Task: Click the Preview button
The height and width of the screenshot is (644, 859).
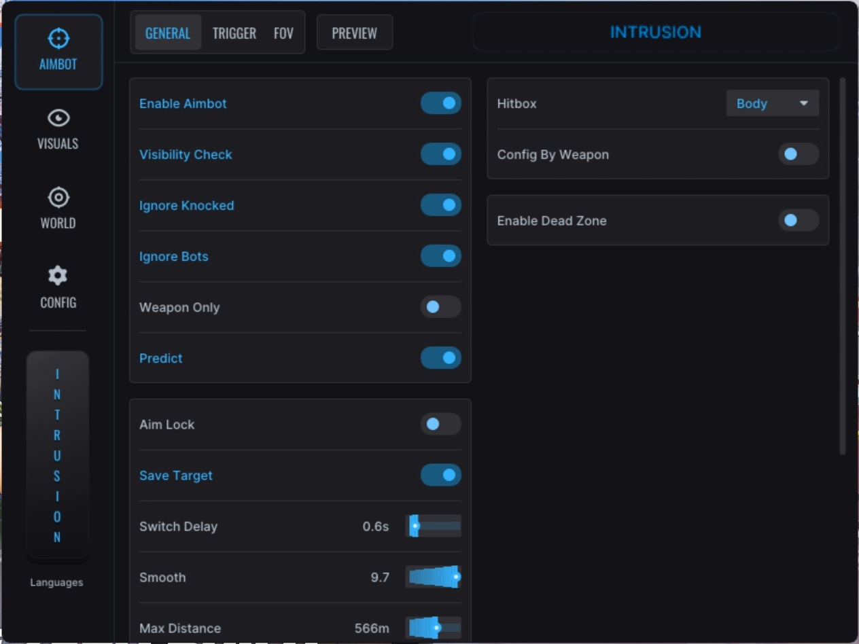Action: pyautogui.click(x=354, y=33)
